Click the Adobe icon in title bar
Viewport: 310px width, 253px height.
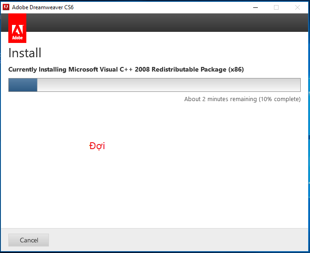point(6,7)
